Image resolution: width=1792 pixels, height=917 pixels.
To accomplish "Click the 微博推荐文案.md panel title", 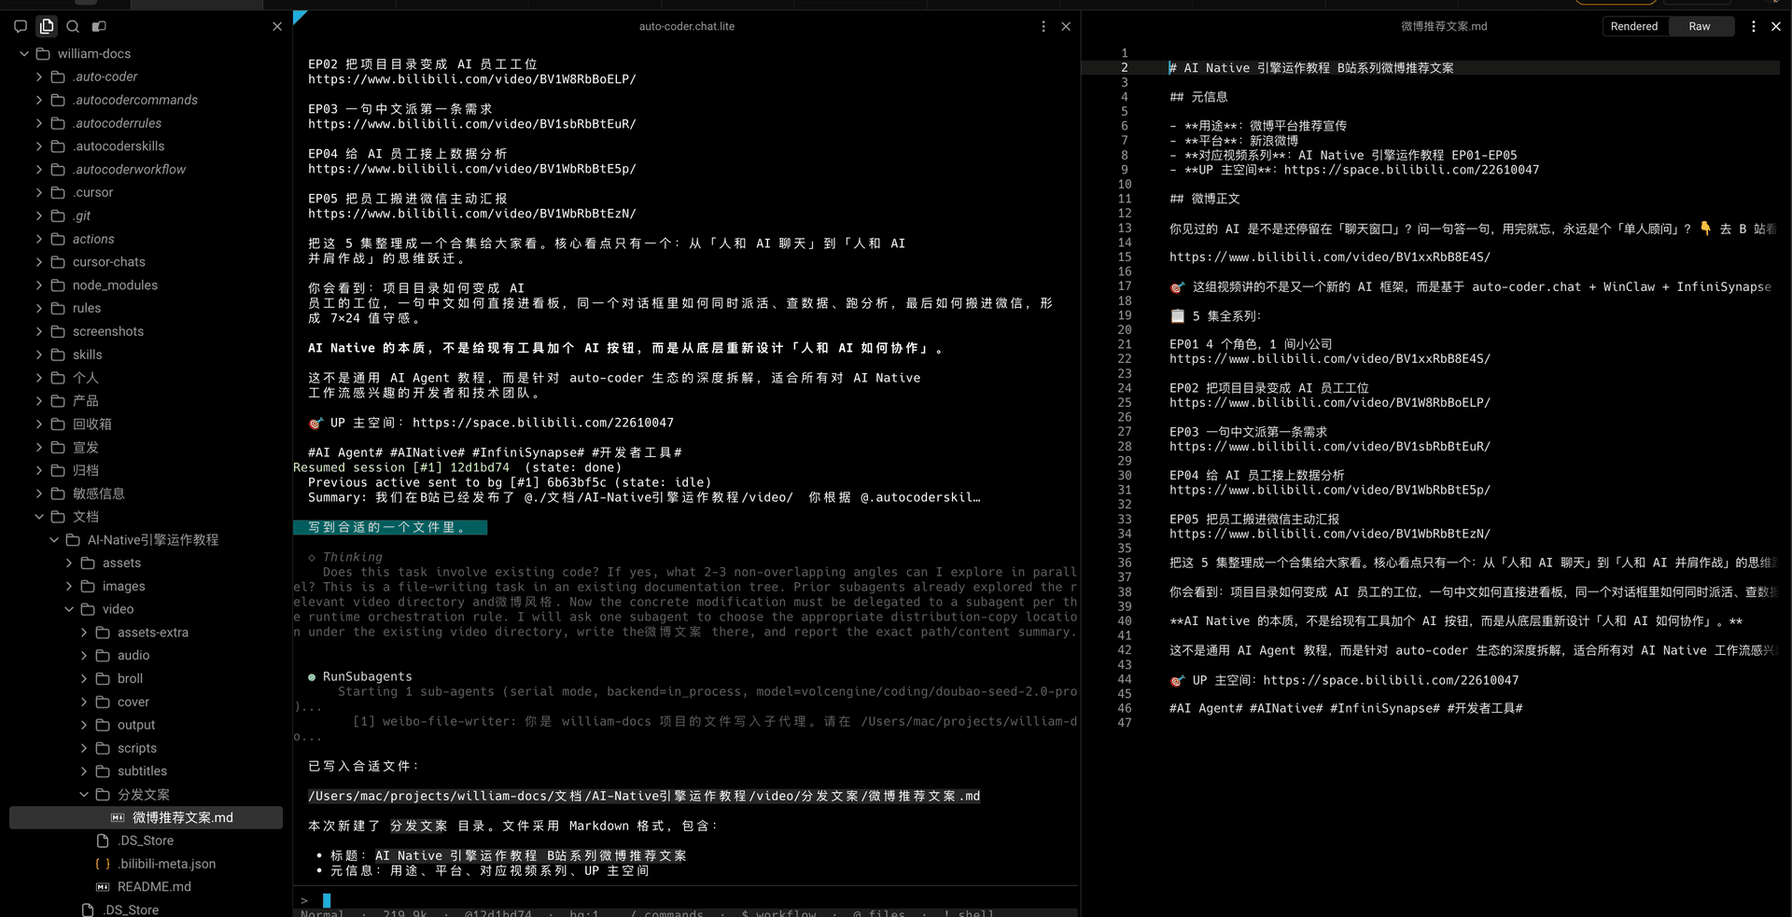I will pos(1444,26).
